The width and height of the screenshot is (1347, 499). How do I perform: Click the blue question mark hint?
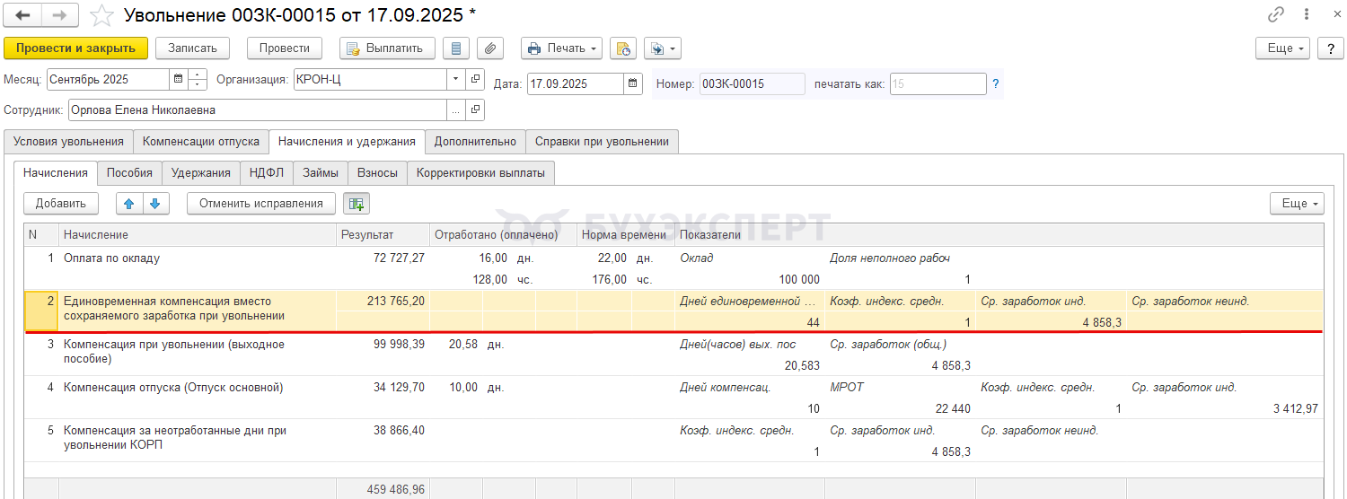(x=995, y=83)
